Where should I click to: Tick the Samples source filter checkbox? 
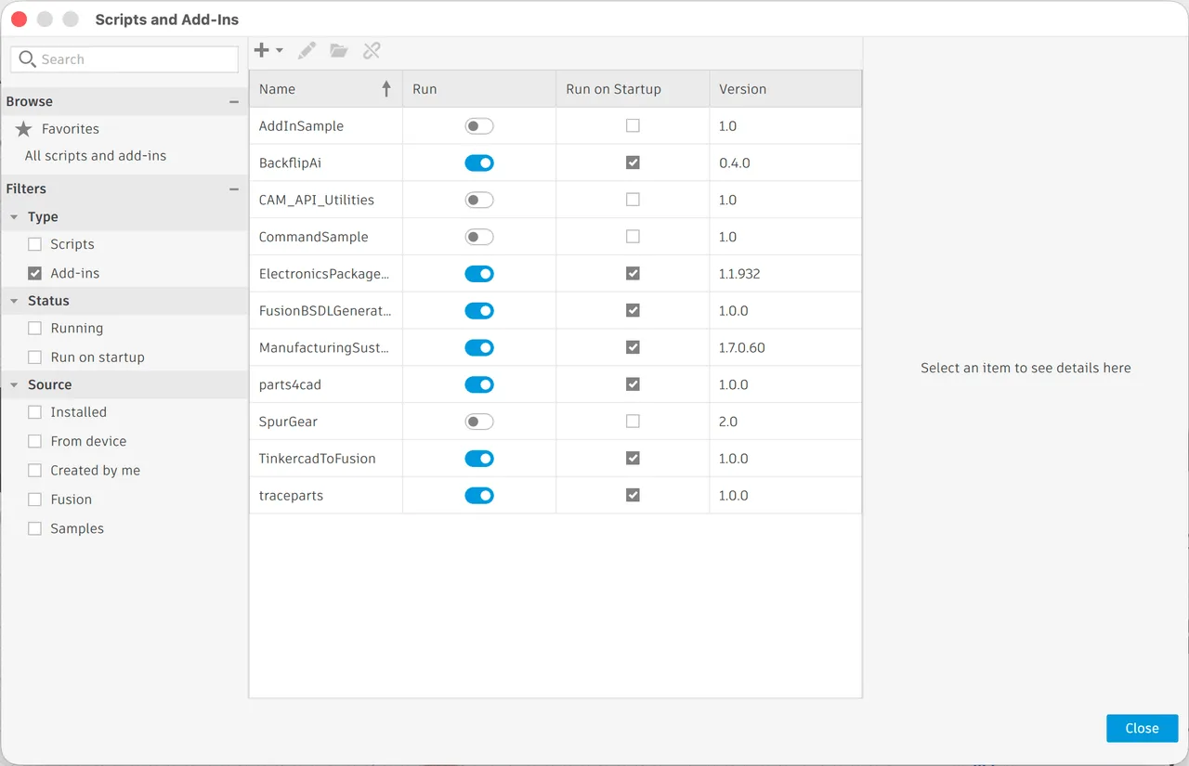(34, 529)
